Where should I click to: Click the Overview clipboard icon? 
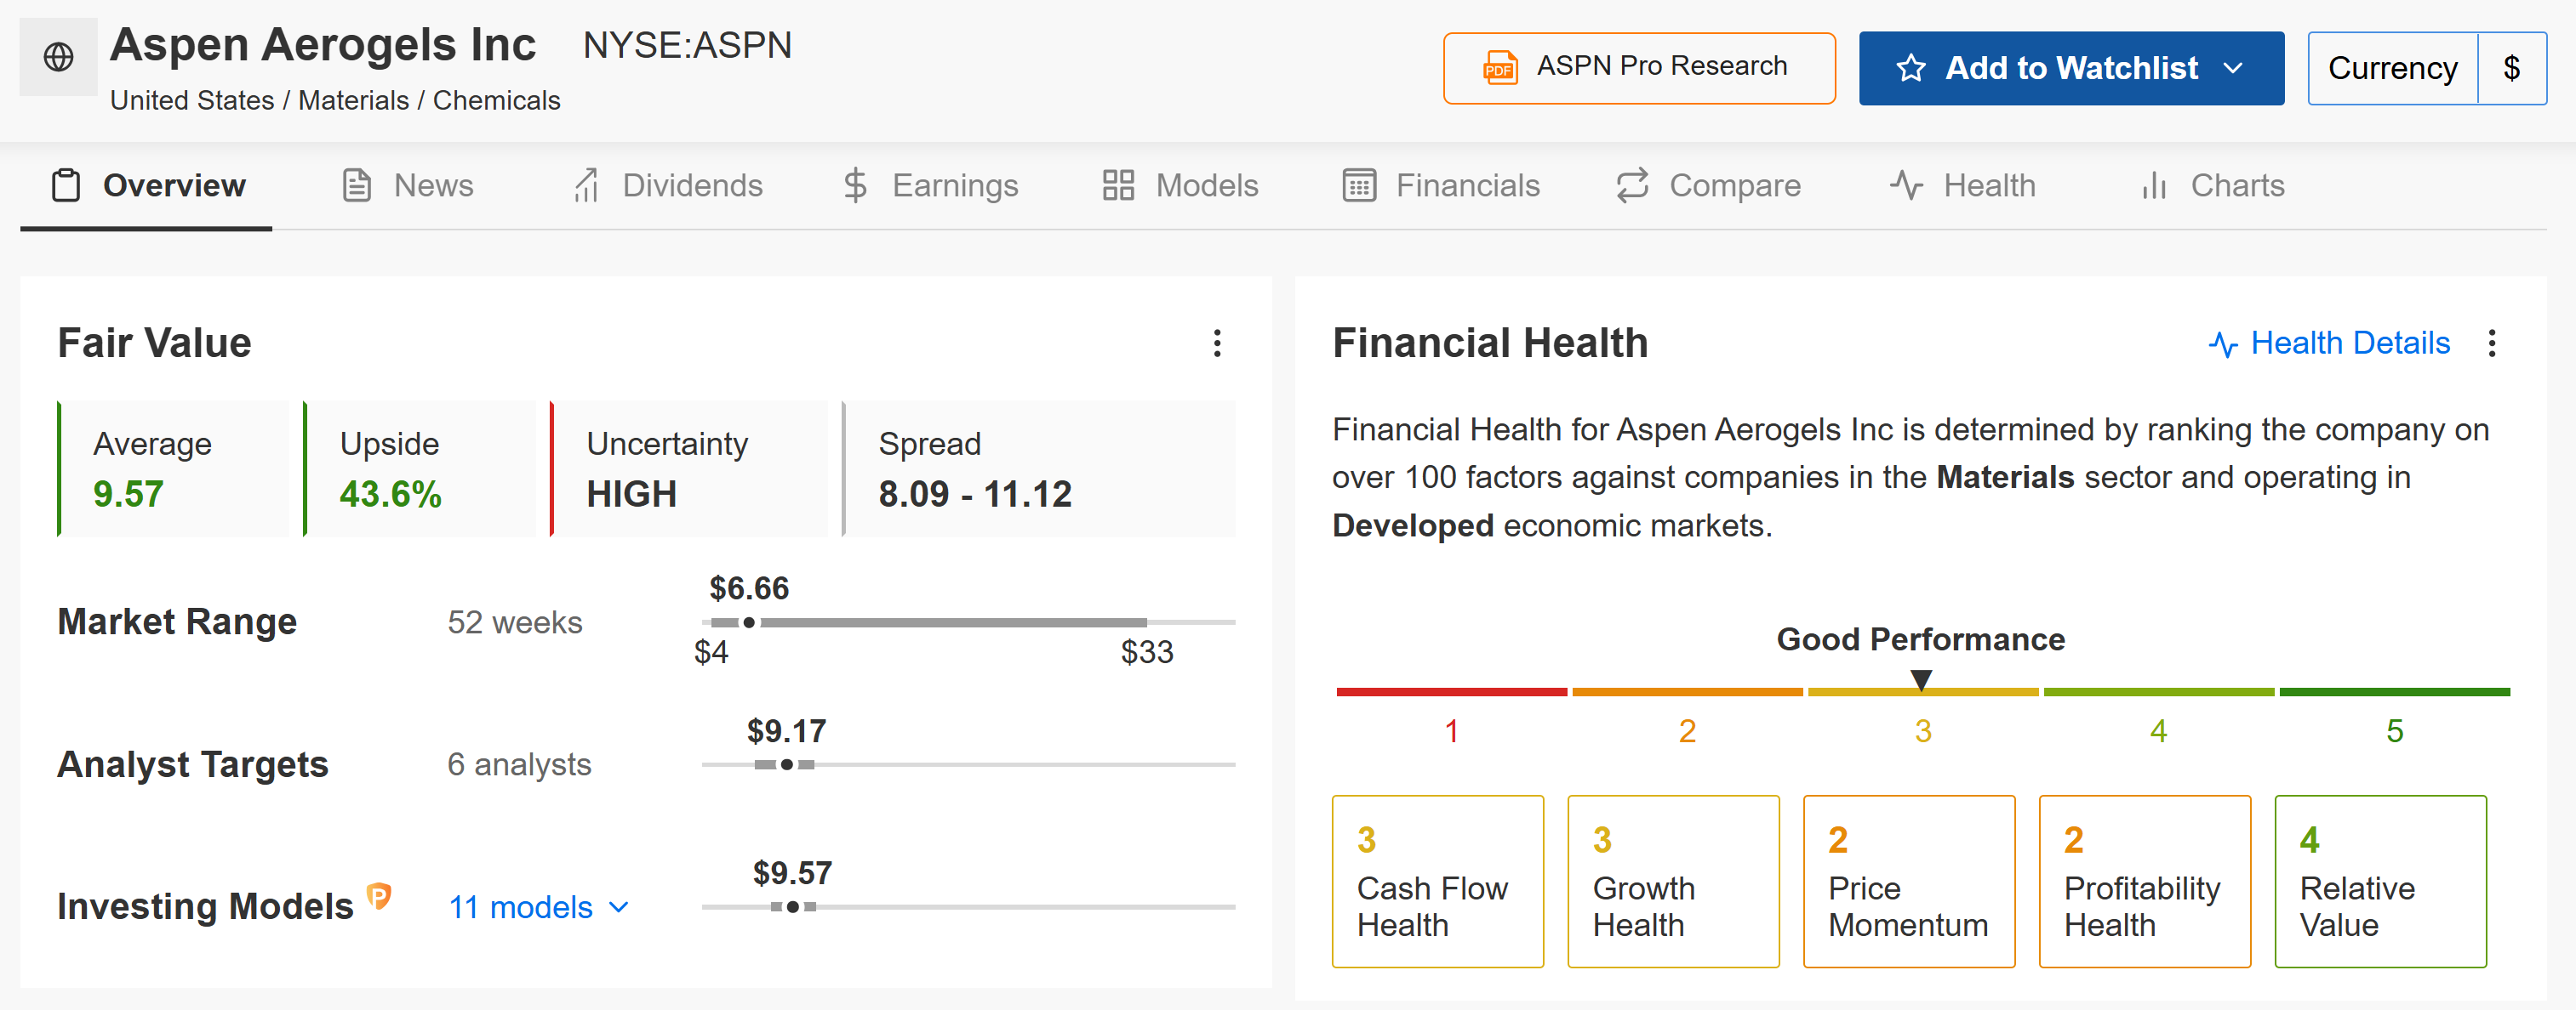click(x=66, y=186)
